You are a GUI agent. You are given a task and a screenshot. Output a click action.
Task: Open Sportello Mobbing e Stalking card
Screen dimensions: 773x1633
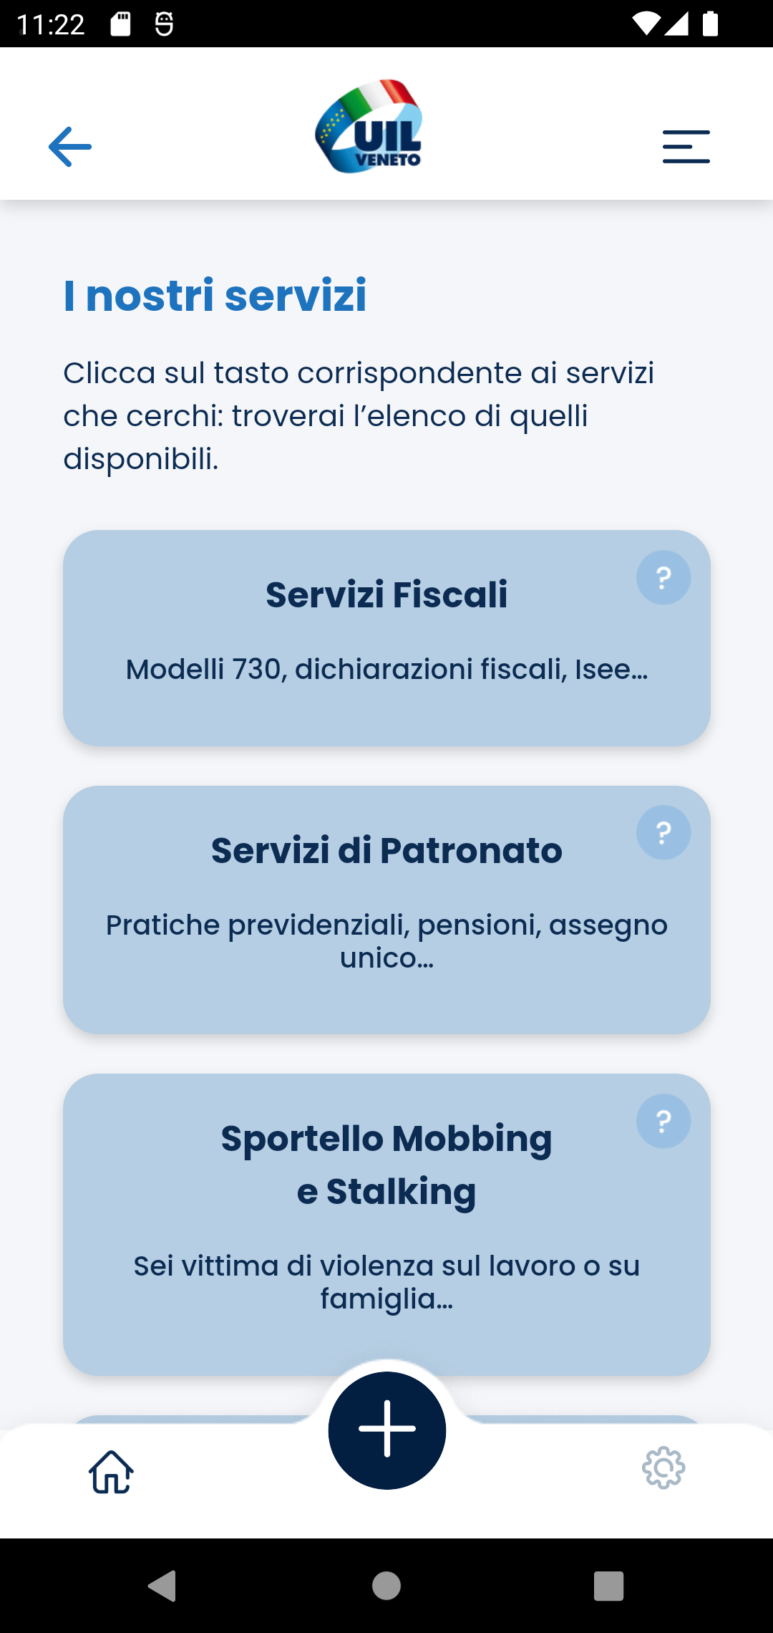(x=386, y=1224)
